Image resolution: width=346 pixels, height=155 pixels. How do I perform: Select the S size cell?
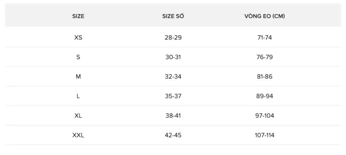tap(78, 57)
